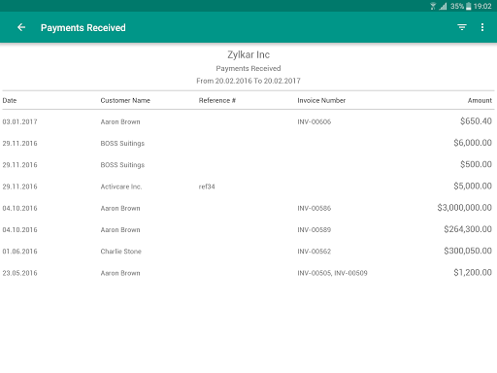
Task: Click reference ref34
Action: [207, 186]
